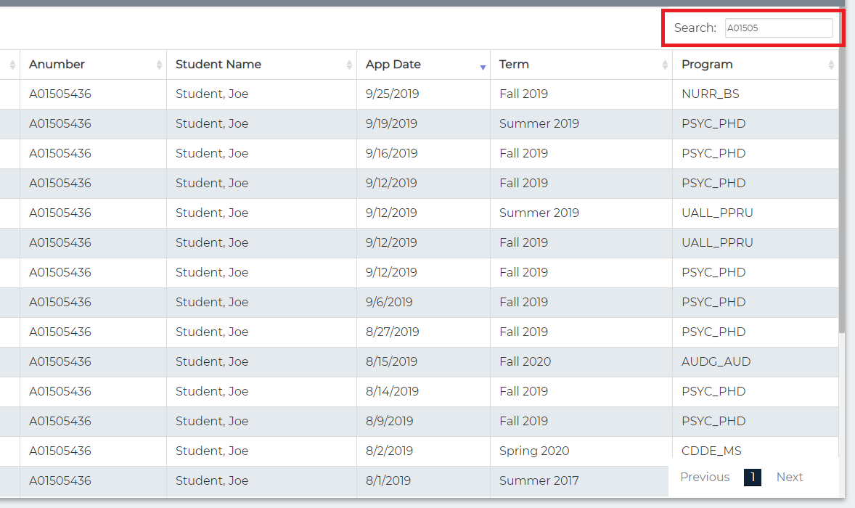The height and width of the screenshot is (508, 855).
Task: Click the 8/15/2019 app date cell
Action: tap(391, 361)
